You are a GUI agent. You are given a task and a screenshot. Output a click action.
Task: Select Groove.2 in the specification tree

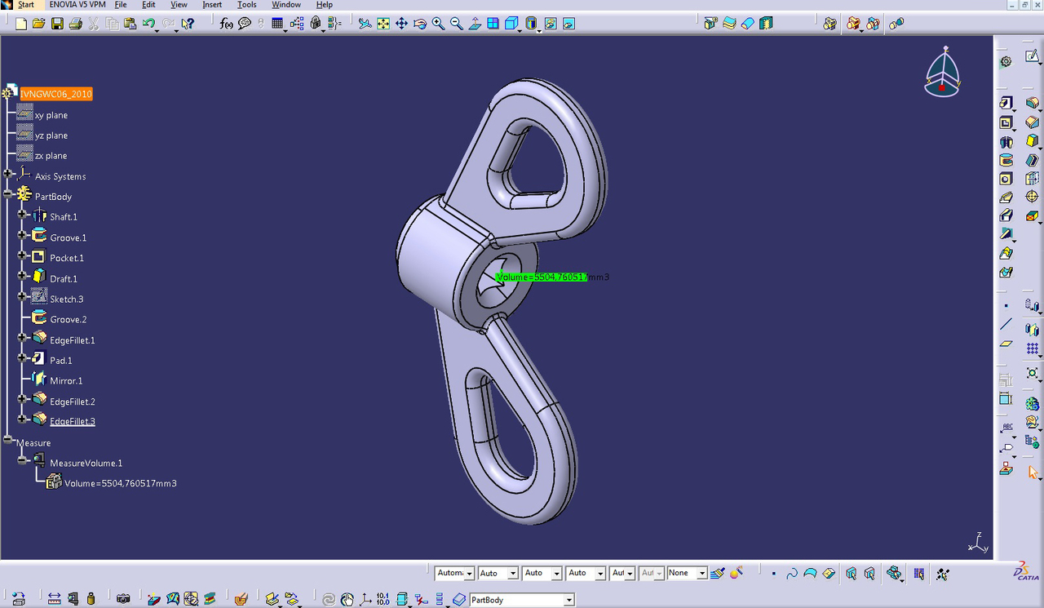click(68, 320)
